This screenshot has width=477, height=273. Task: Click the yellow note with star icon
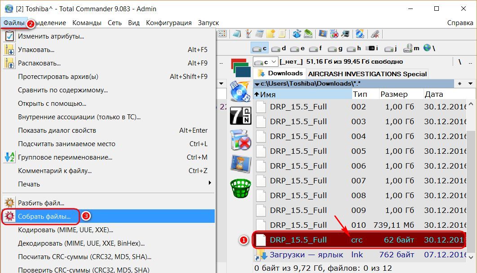pos(271,34)
